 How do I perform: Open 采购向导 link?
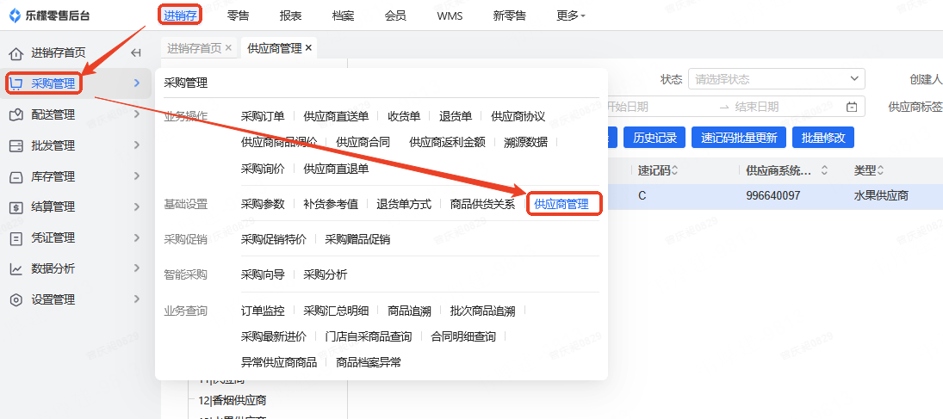263,274
